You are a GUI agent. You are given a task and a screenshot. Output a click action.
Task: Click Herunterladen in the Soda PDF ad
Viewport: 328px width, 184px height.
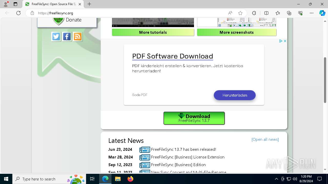click(235, 95)
